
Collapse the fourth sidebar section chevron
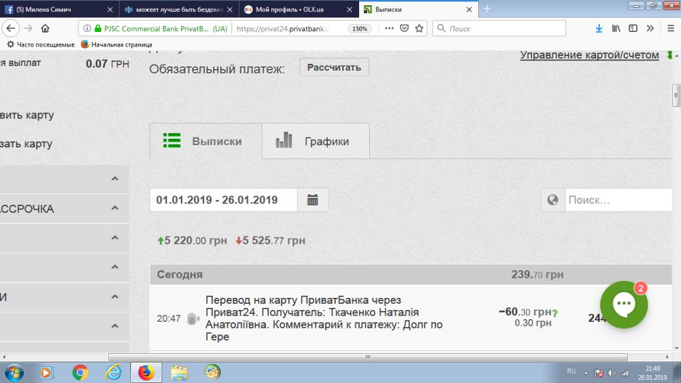click(x=114, y=267)
